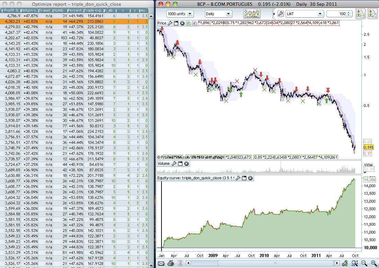Select row with profit 3,630.88
The image size is (379, 268).
(74, 175)
